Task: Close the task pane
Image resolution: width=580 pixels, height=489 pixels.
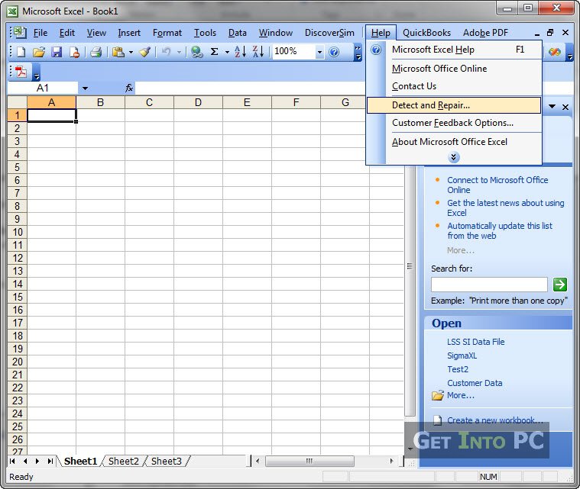Action: point(565,107)
